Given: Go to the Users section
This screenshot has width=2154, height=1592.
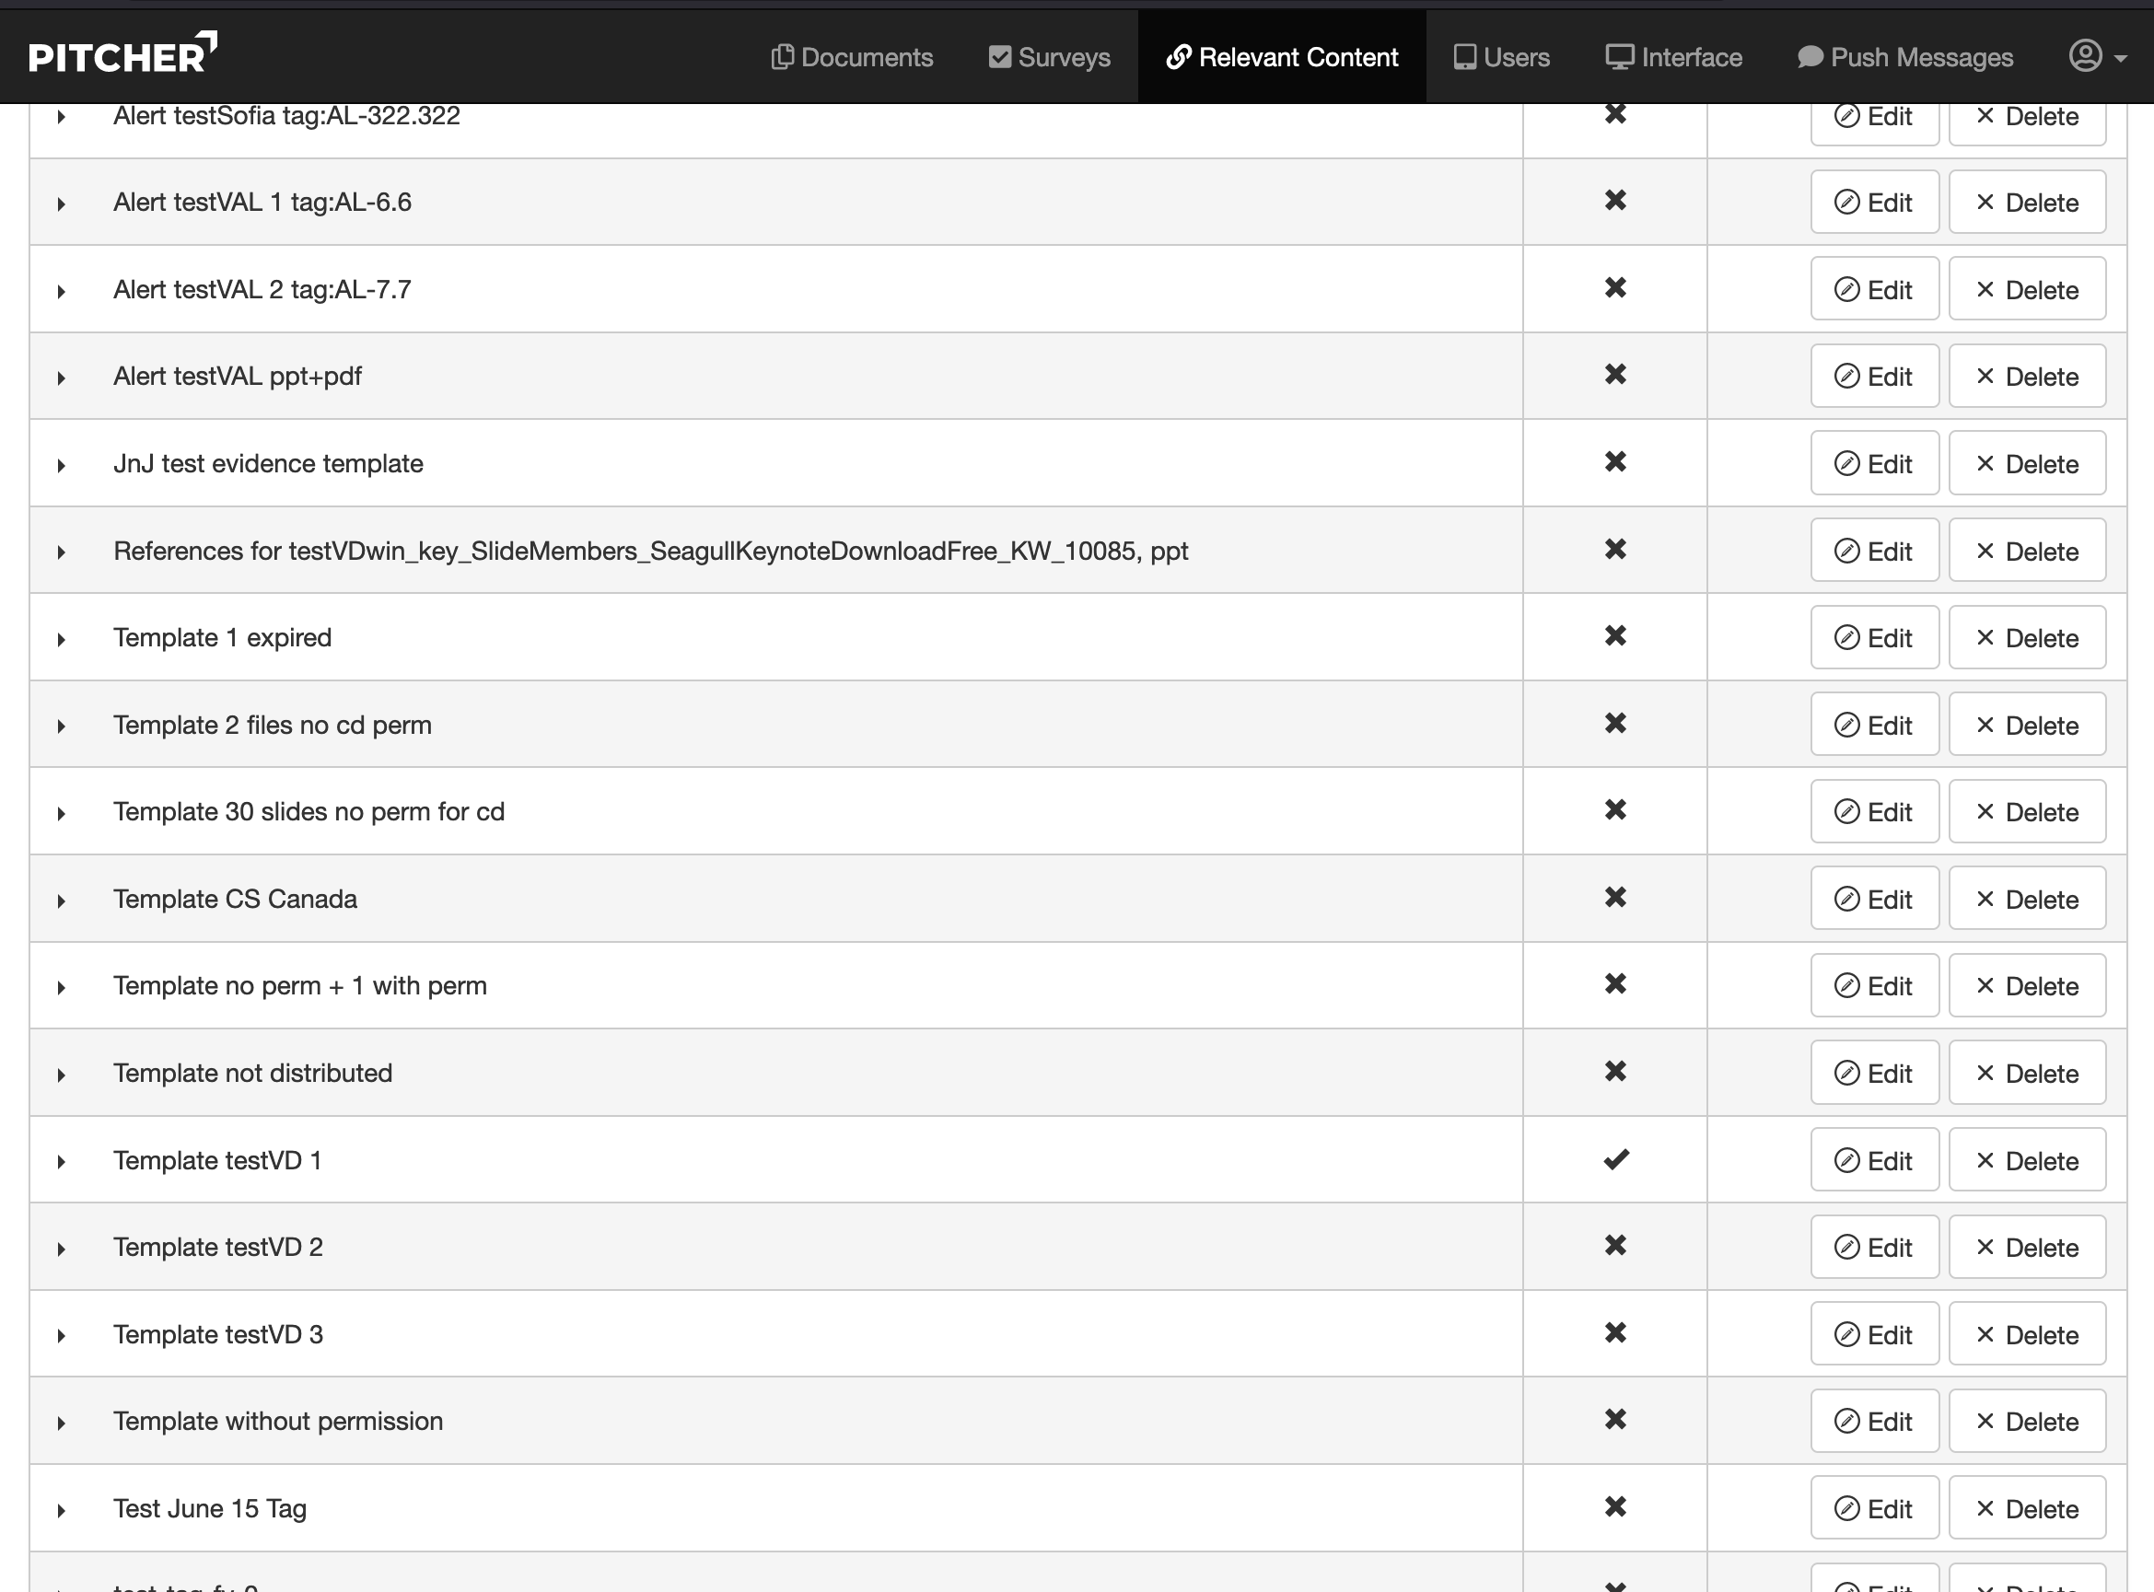Looking at the screenshot, I should coord(1501,58).
